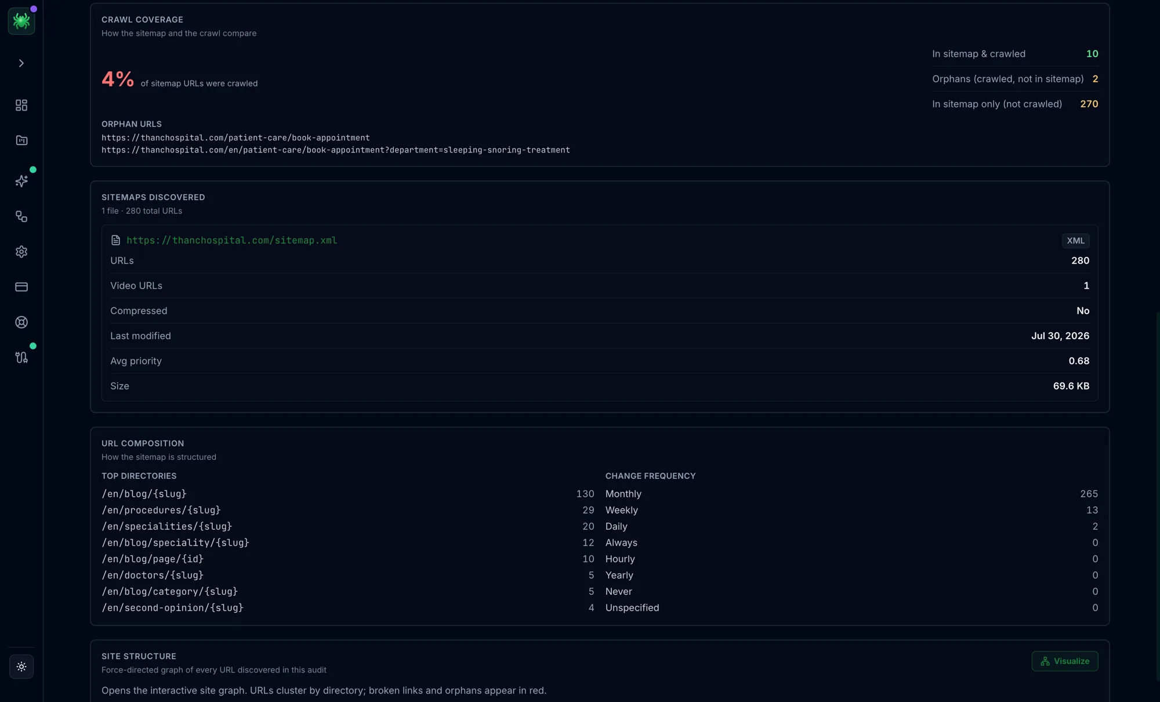Click the 4% crawl coverage figure
The image size is (1160, 702).
point(118,79)
